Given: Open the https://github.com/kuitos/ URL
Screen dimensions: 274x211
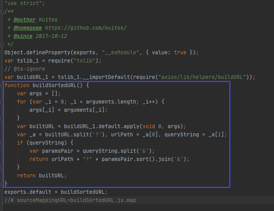Looking at the screenshot, I should point(86,28).
